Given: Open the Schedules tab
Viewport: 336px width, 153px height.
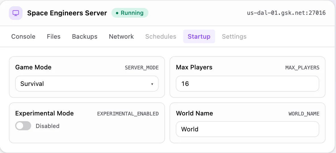Looking at the screenshot, I should [161, 37].
